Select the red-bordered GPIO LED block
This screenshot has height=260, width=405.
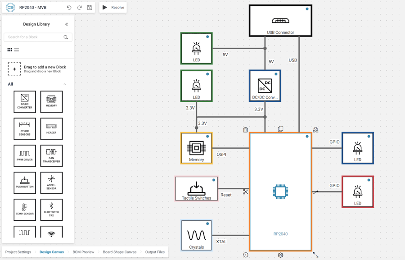pyautogui.click(x=358, y=192)
